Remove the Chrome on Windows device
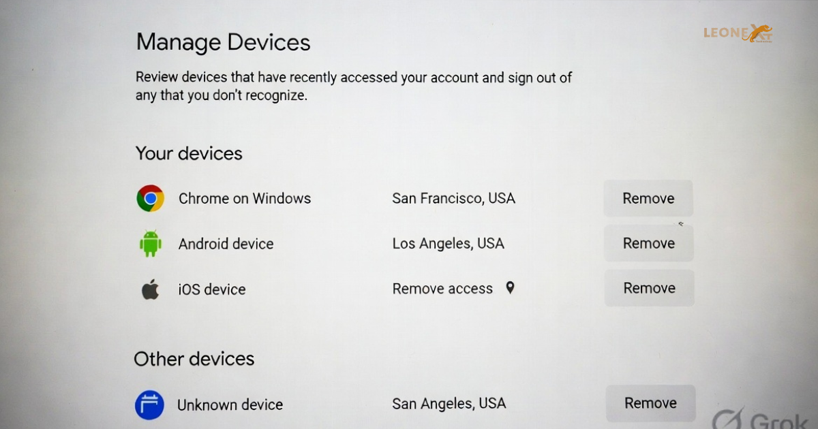818x429 pixels. pyautogui.click(x=648, y=198)
